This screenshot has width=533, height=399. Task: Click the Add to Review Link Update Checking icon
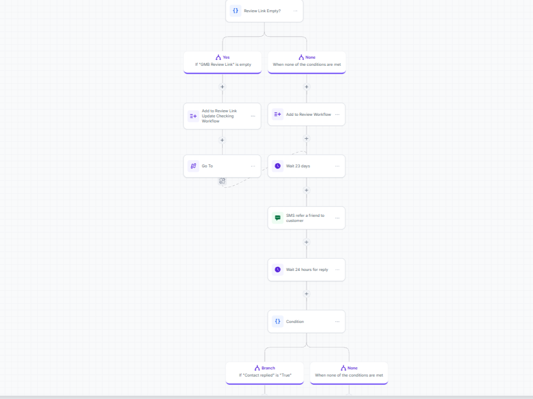click(x=193, y=116)
